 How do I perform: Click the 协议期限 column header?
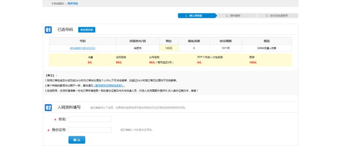226,41
